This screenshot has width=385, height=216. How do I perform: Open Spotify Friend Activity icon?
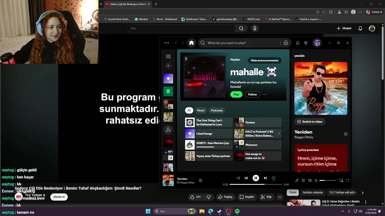tap(306, 43)
